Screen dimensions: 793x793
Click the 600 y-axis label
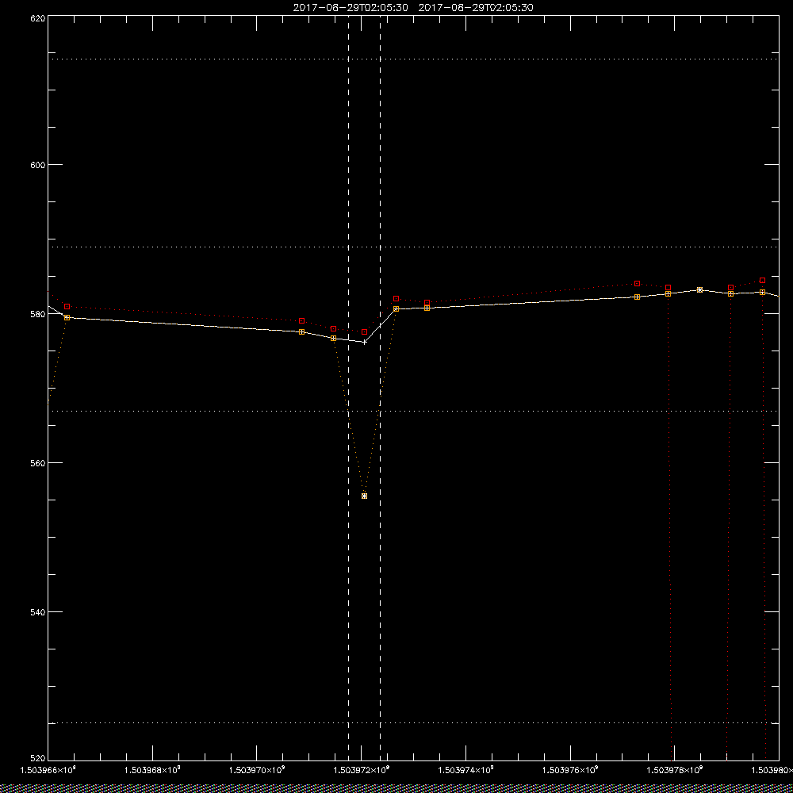(x=38, y=165)
